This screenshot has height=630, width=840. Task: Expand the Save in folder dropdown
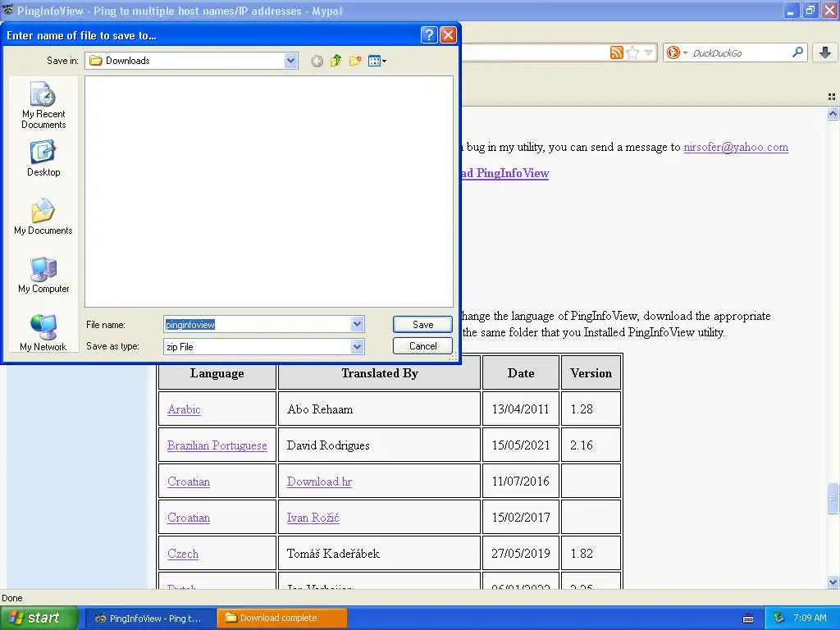point(291,61)
